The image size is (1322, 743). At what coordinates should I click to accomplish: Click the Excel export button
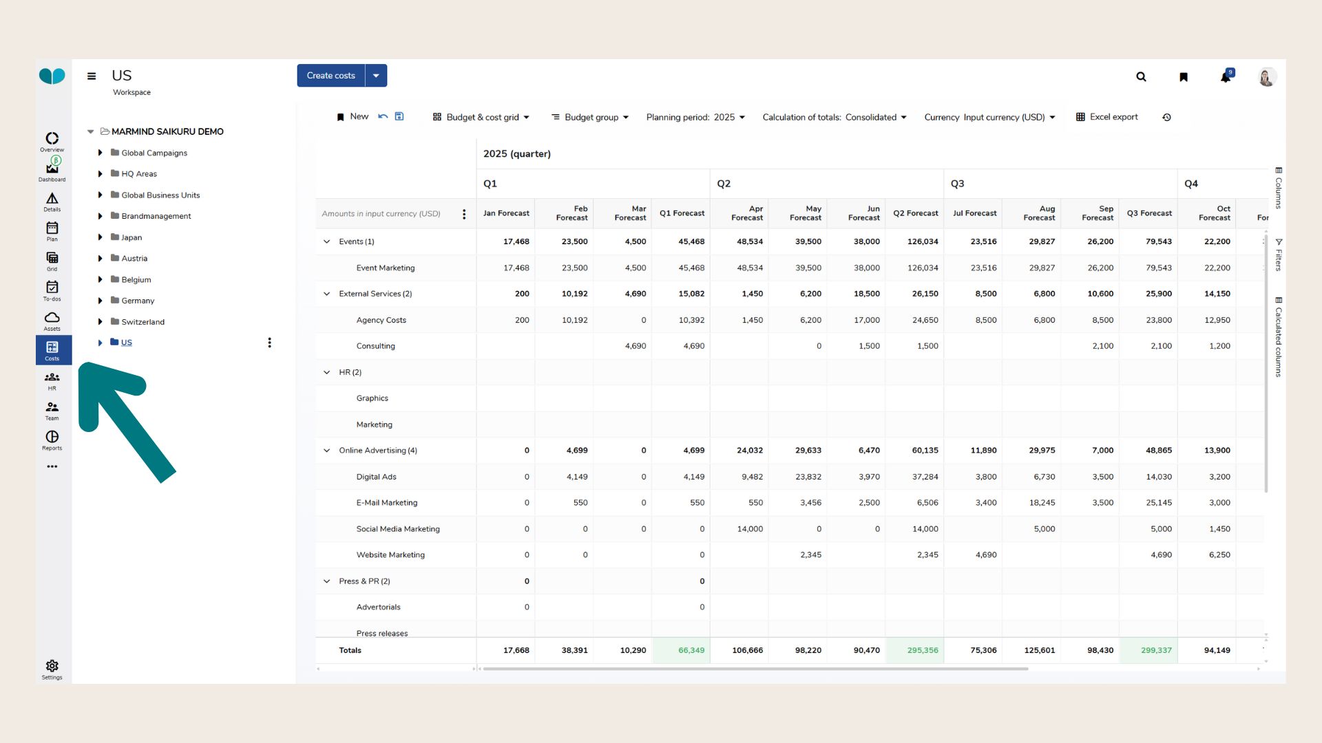1107,117
